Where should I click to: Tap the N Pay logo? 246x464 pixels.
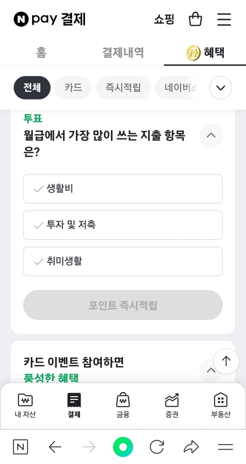pos(49,19)
